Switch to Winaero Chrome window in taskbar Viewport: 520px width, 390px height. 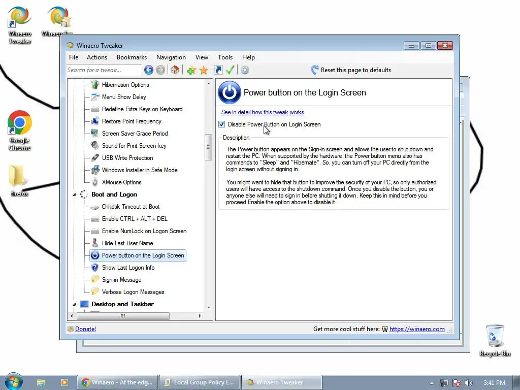[118, 382]
